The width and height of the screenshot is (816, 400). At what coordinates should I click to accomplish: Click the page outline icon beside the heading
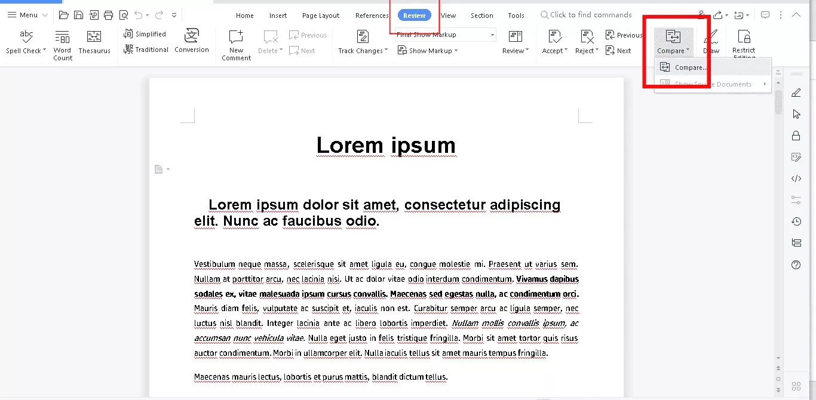158,170
